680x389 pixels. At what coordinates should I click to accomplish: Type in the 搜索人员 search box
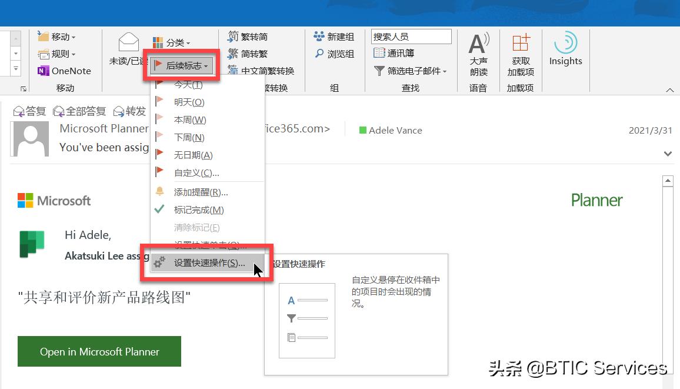tap(411, 36)
